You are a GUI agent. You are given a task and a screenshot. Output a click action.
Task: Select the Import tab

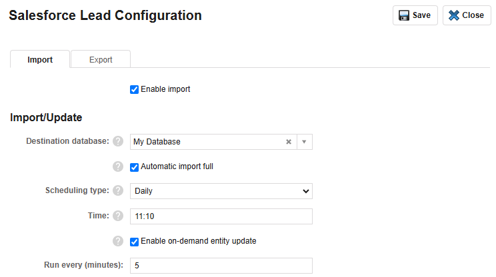(40, 59)
